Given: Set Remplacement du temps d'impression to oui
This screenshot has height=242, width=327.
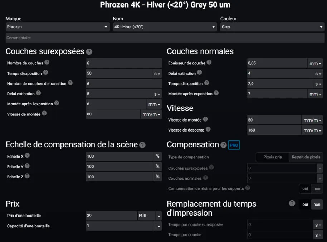Looking at the screenshot, I should click(x=305, y=204).
